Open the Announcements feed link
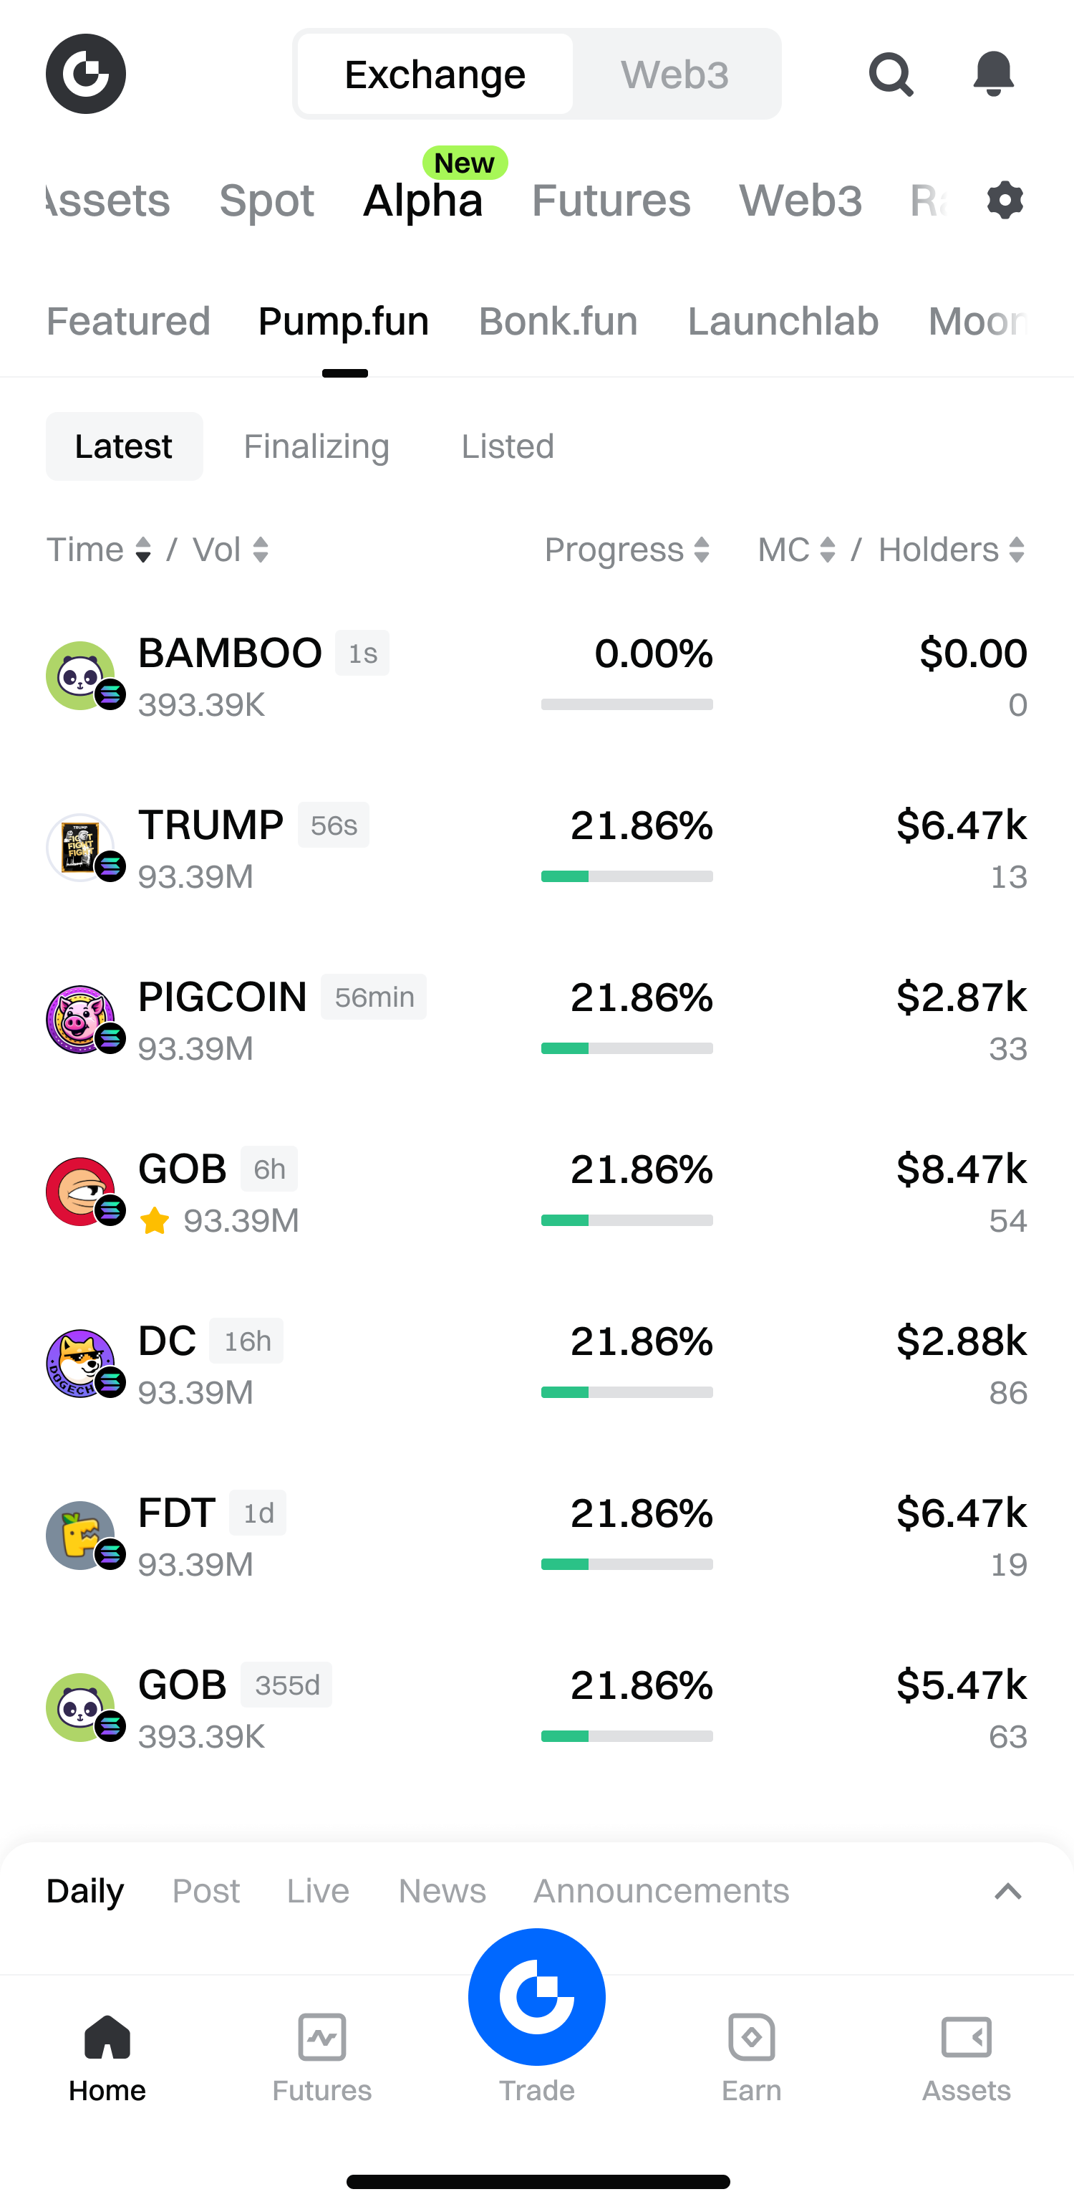Viewport: 1074px width, 2212px height. 662,1891
